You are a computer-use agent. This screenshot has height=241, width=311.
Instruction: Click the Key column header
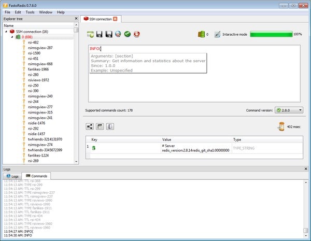coord(125,139)
